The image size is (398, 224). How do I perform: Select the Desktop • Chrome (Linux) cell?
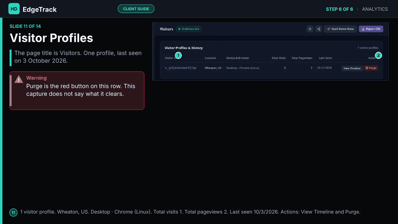tap(243, 68)
